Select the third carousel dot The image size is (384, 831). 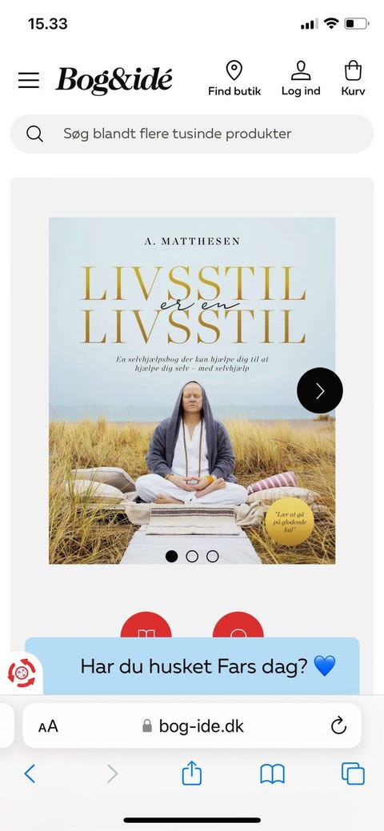213,556
